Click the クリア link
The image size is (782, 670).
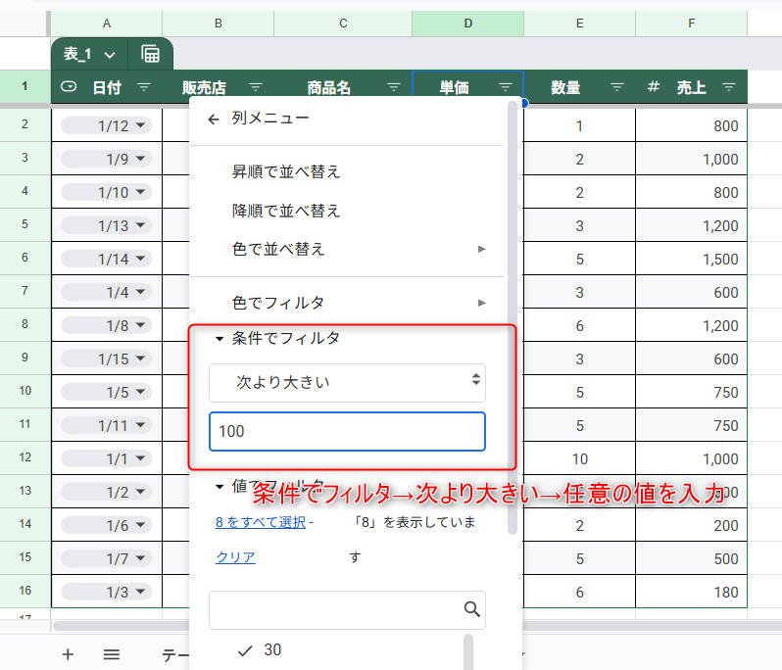(x=235, y=557)
